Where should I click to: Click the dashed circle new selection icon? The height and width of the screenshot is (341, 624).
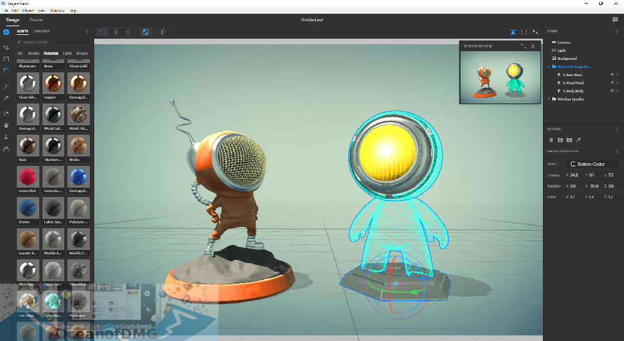(103, 32)
